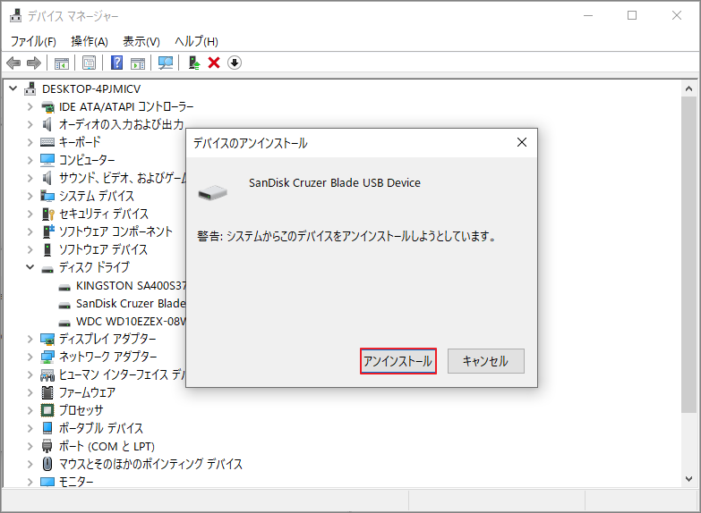Select the DESKTOP-4PJMICV computer icon
701x513 pixels.
30,88
